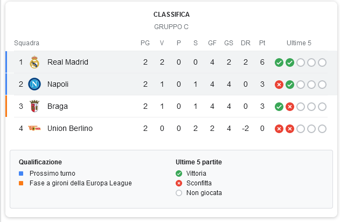Image resolution: width=340 pixels, height=222 pixels.
Task: Open the Union Berlino team name
Action: (70, 128)
